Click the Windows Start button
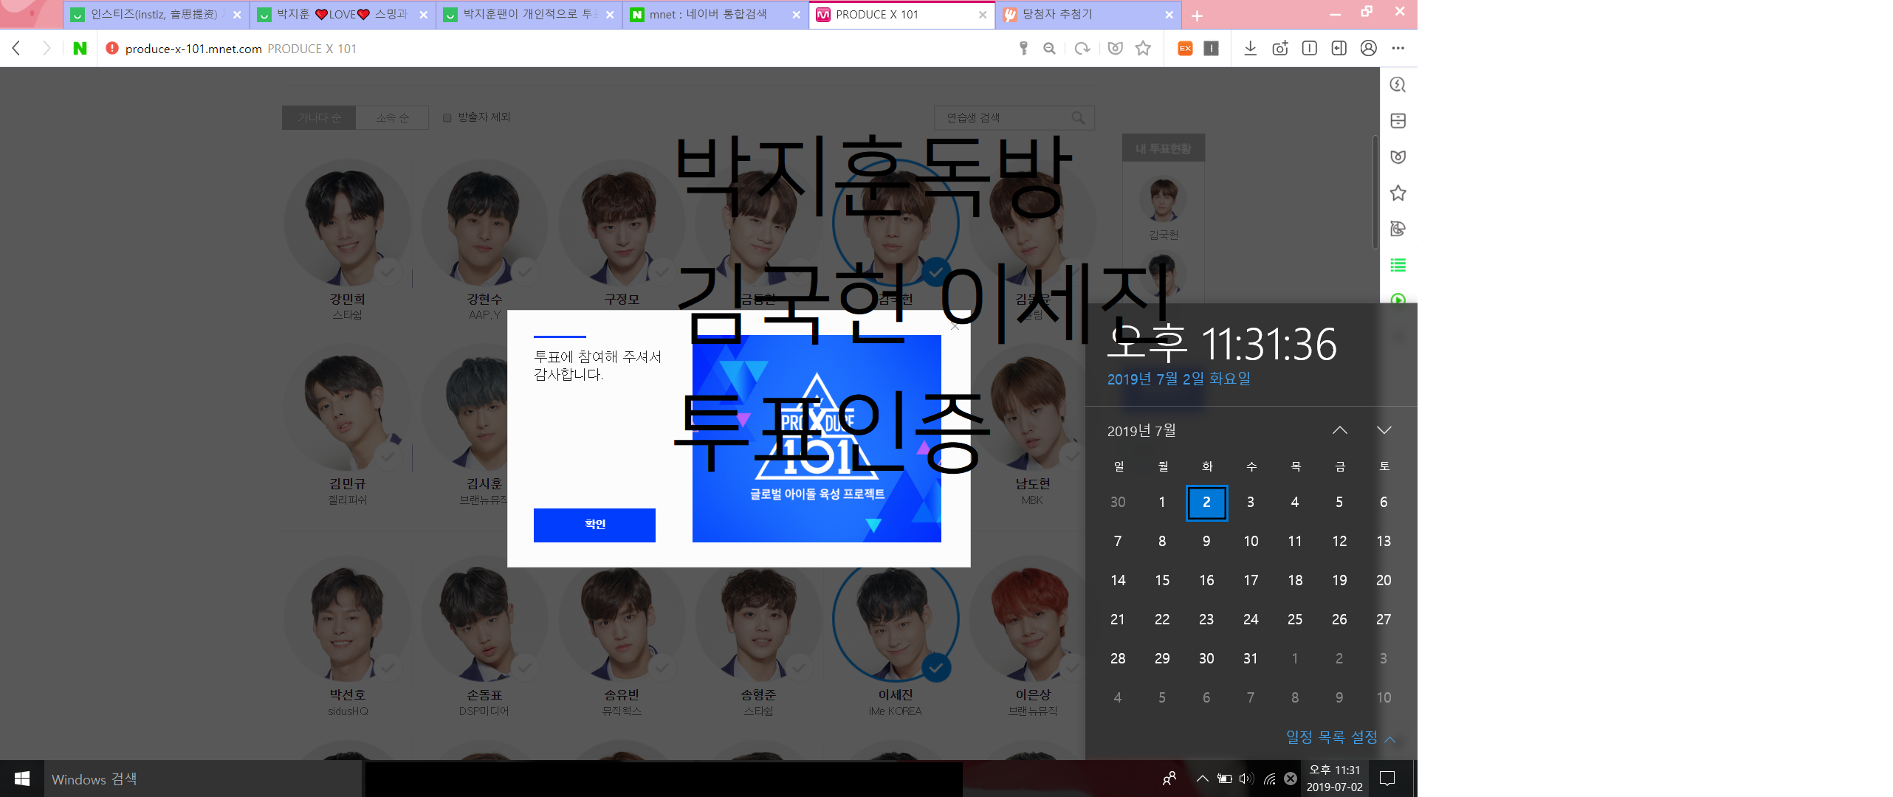The height and width of the screenshot is (797, 1893). click(22, 779)
